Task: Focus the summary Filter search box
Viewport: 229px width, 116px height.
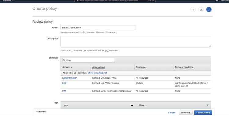Action: (x=89, y=60)
